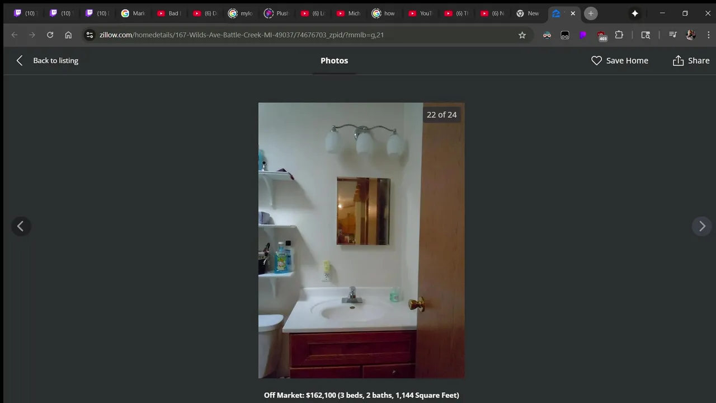Open the glasses-face extension icon
Image resolution: width=716 pixels, height=403 pixels.
point(547,35)
